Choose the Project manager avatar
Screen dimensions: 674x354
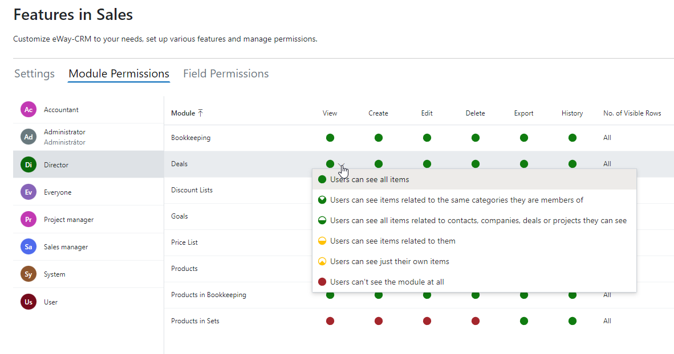[x=29, y=219]
